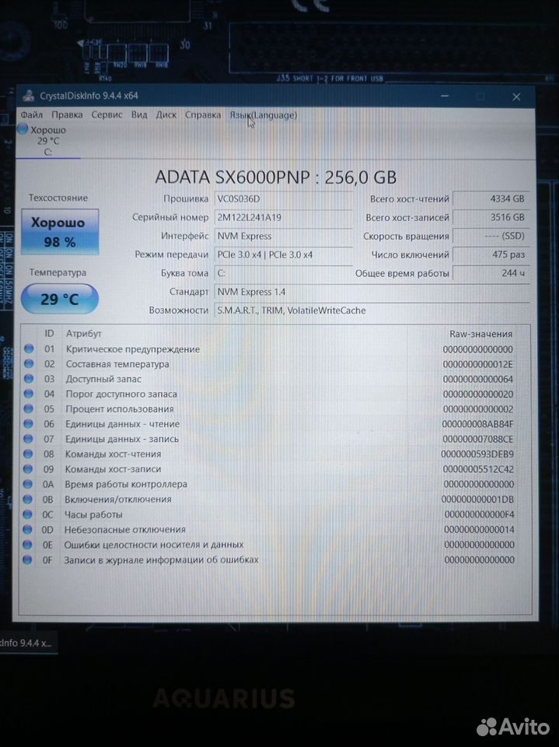Click the blue status orb beside Хорошо disk tab
The width and height of the screenshot is (559, 747).
[x=23, y=129]
